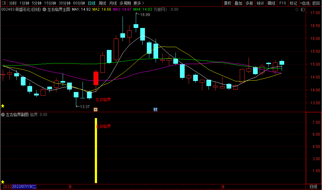Click the 15.50 price axis label
Image resolution: width=322 pixels, height=190 pixels.
click(315, 52)
